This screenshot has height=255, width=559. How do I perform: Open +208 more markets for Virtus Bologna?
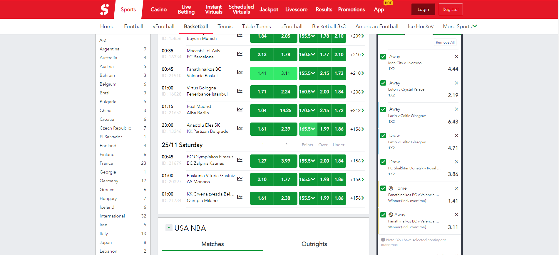357,92
